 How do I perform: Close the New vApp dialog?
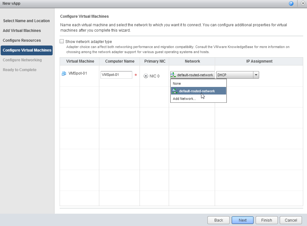coord(303,3)
